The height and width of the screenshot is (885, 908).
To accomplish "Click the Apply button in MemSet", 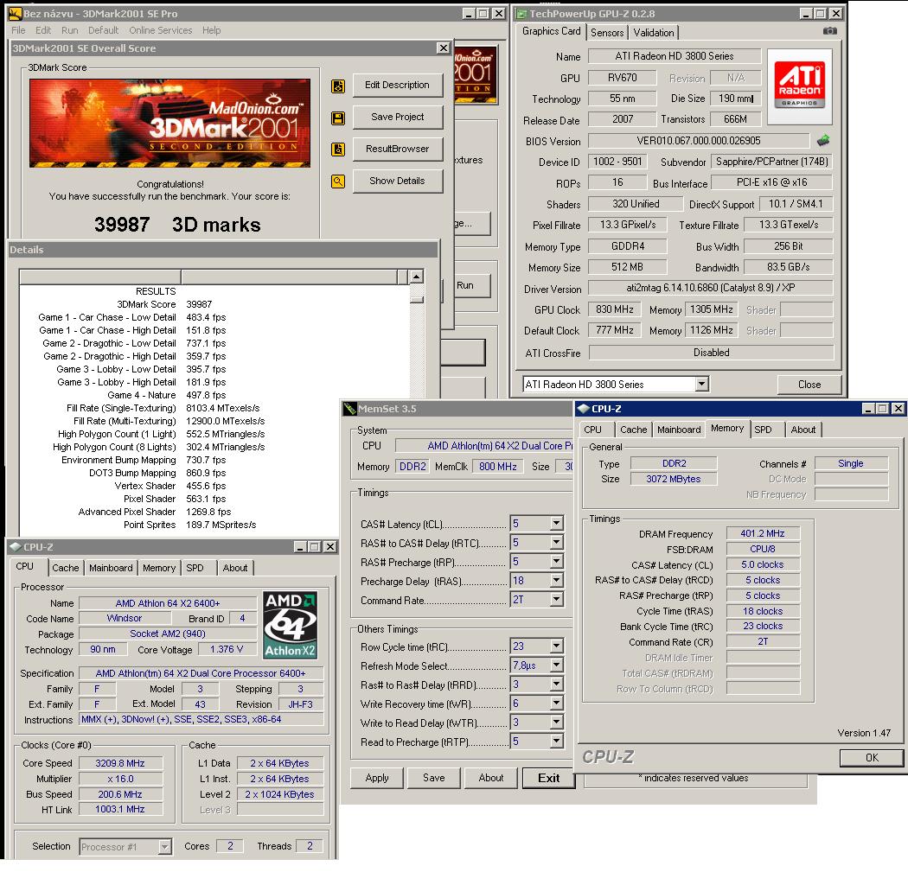I will click(377, 778).
